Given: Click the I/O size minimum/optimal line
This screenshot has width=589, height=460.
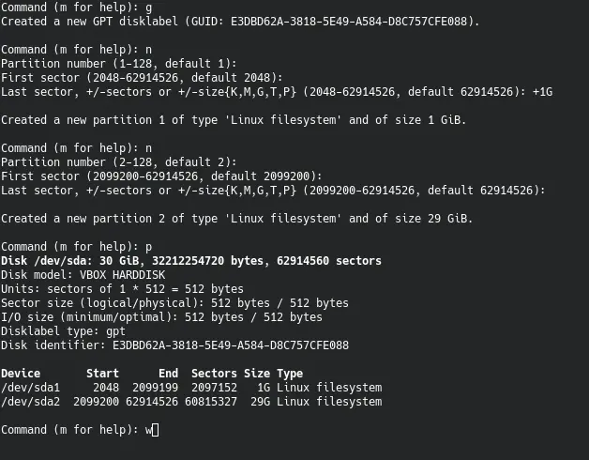Looking at the screenshot, I should pyautogui.click(x=161, y=317).
